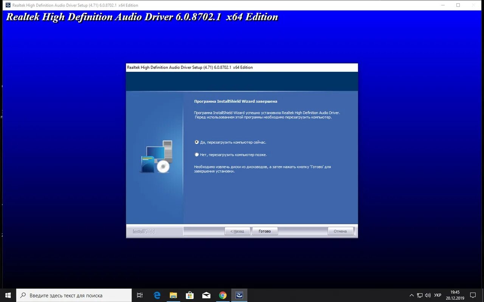The image size is (484, 302).
Task: Click the inner dialog title 'Realtek High Definition Audio Driver Setup'
Action: (x=190, y=68)
